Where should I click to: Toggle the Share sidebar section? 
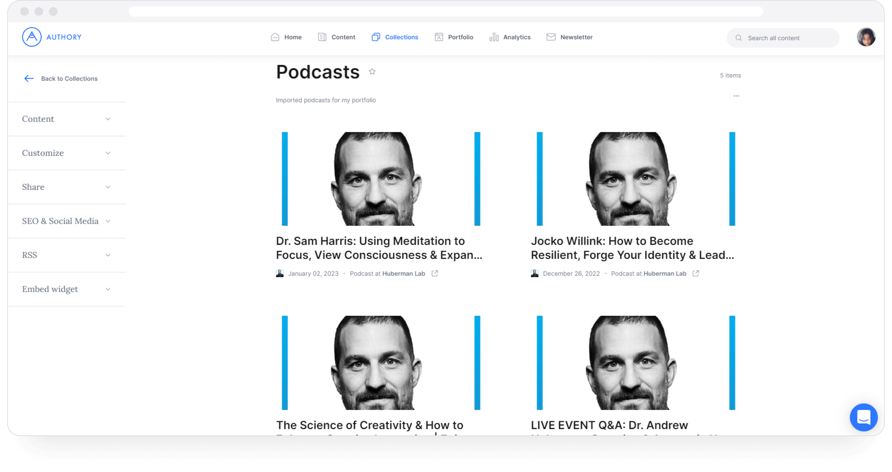(67, 187)
